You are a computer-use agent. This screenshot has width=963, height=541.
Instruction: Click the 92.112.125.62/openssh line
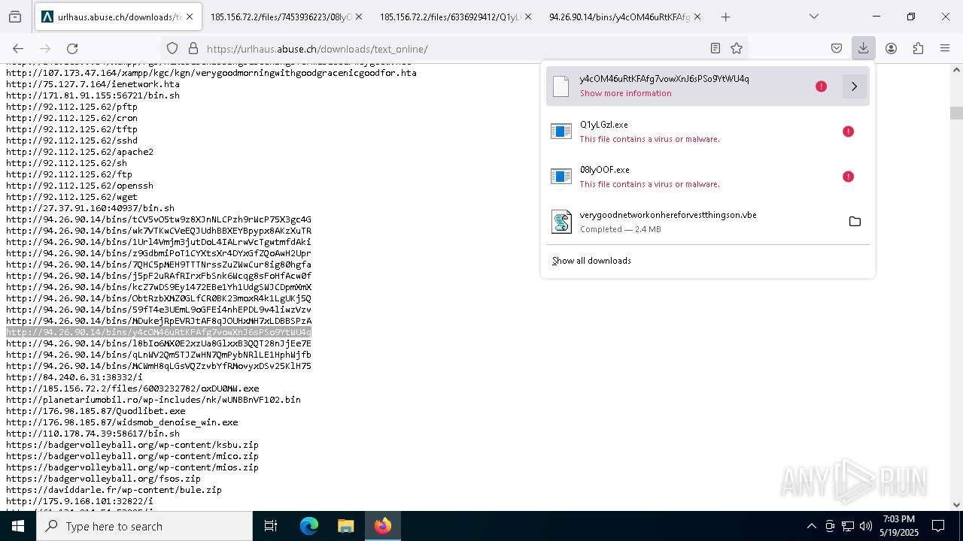pos(80,186)
